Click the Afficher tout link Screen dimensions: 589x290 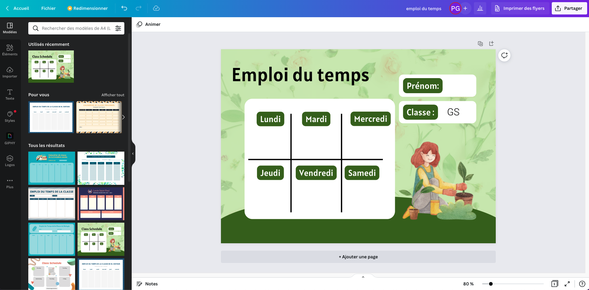pyautogui.click(x=113, y=95)
